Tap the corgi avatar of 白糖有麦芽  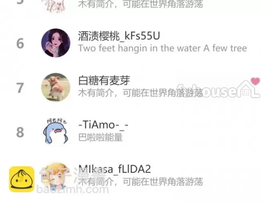click(x=56, y=87)
